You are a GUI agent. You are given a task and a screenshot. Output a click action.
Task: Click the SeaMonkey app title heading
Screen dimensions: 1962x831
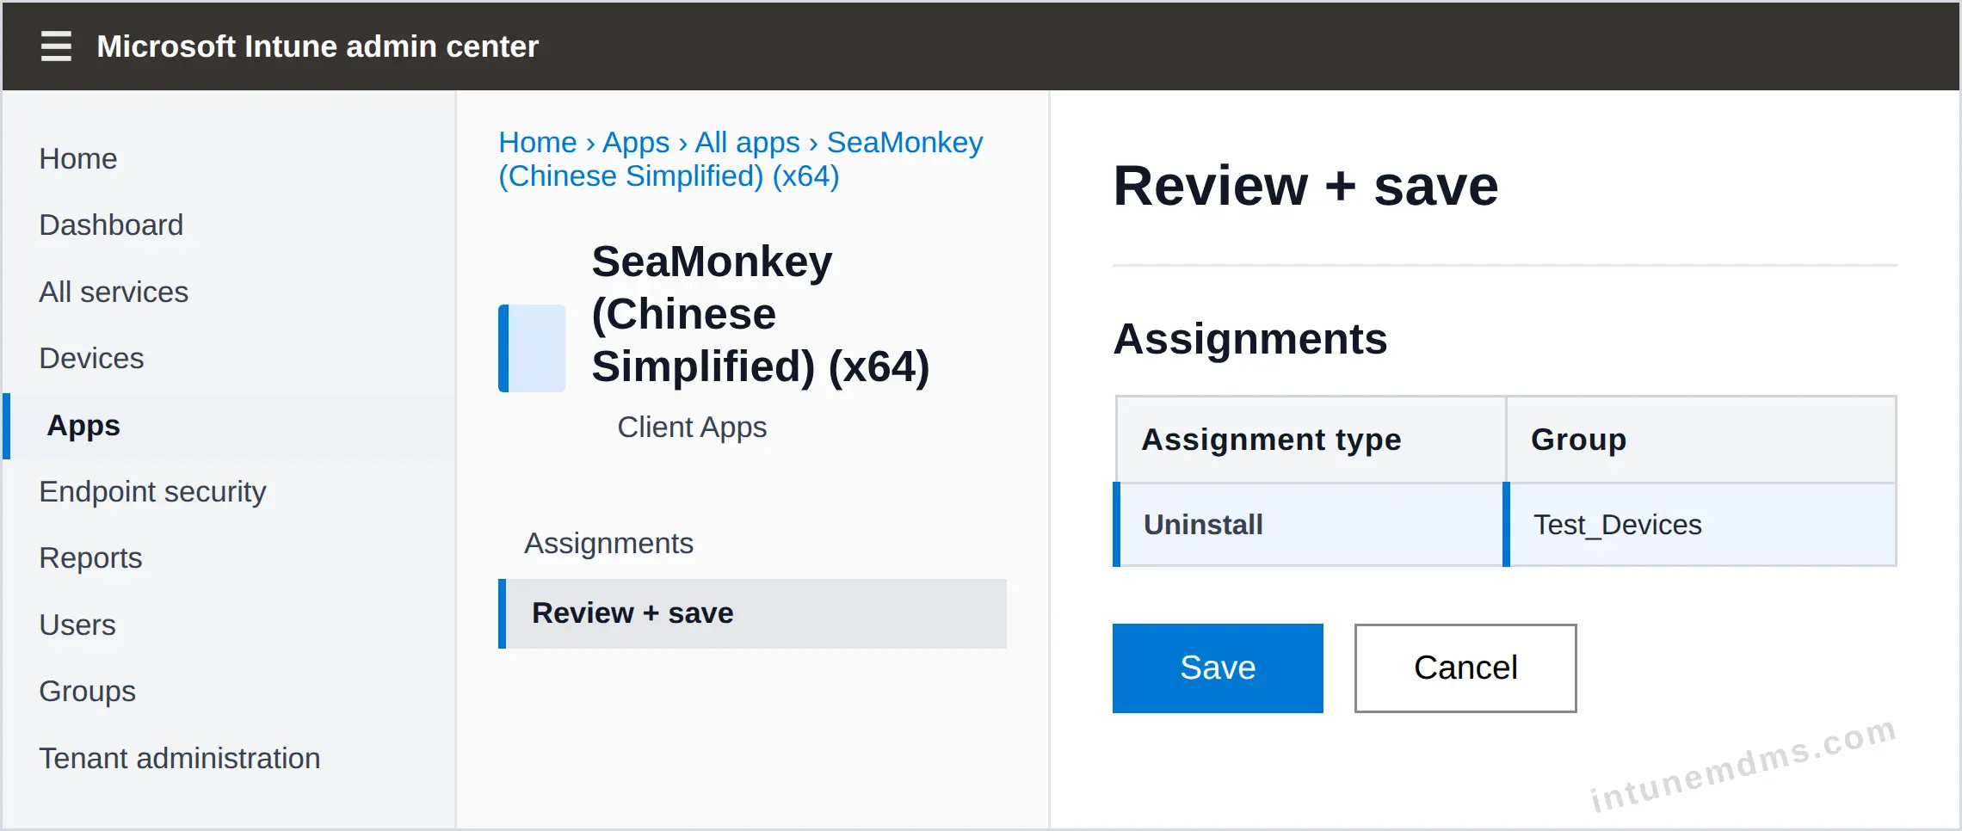pos(761,314)
